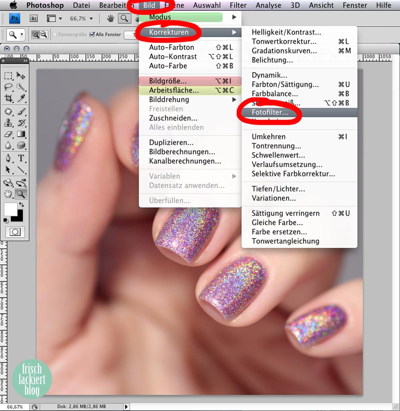400x411 pixels.
Task: Click the 66,67% zoom field in status bar
Action: [x=15, y=407]
